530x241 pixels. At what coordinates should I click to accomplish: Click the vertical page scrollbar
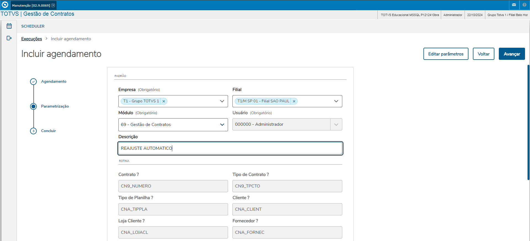(528, 121)
